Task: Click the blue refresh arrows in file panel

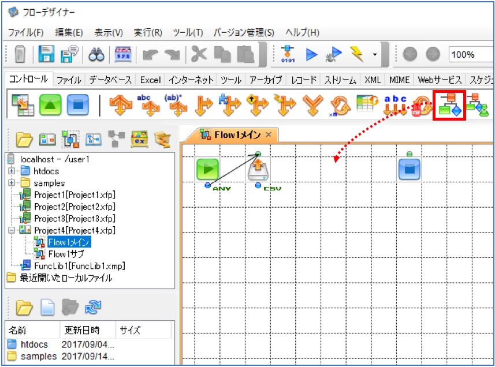Action: point(93,307)
